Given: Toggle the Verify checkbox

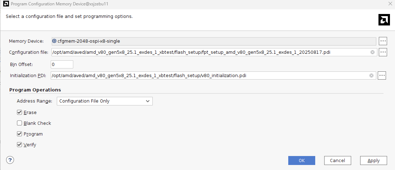Looking at the screenshot, I should click(x=19, y=145).
